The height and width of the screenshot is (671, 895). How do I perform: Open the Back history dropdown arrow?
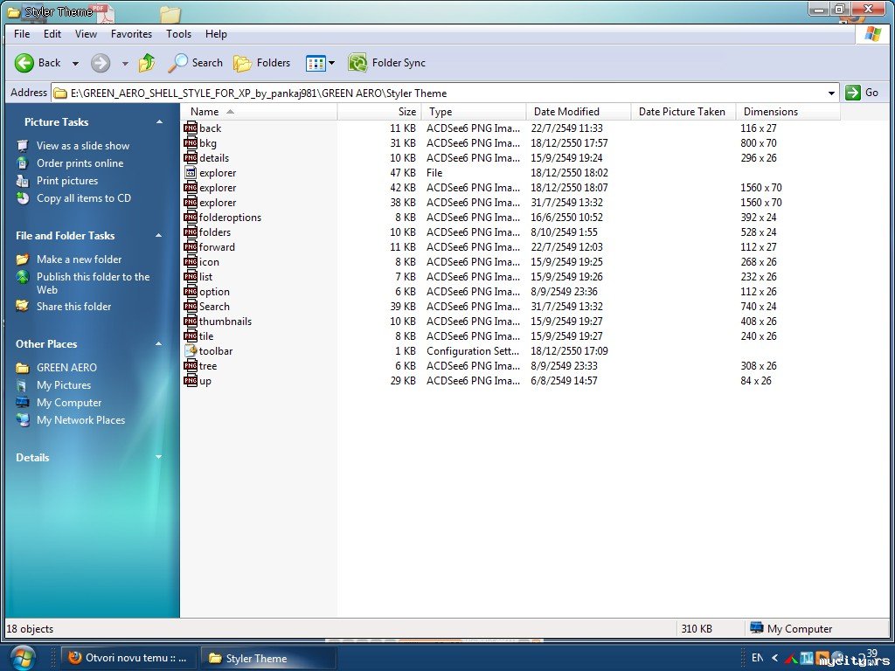75,63
